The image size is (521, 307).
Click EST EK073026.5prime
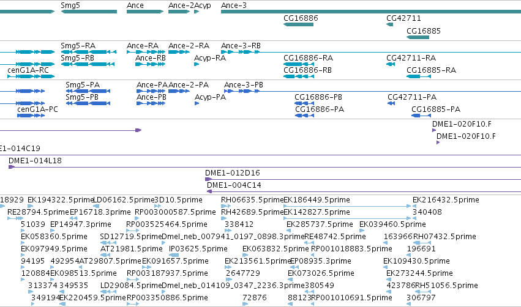[321, 273]
